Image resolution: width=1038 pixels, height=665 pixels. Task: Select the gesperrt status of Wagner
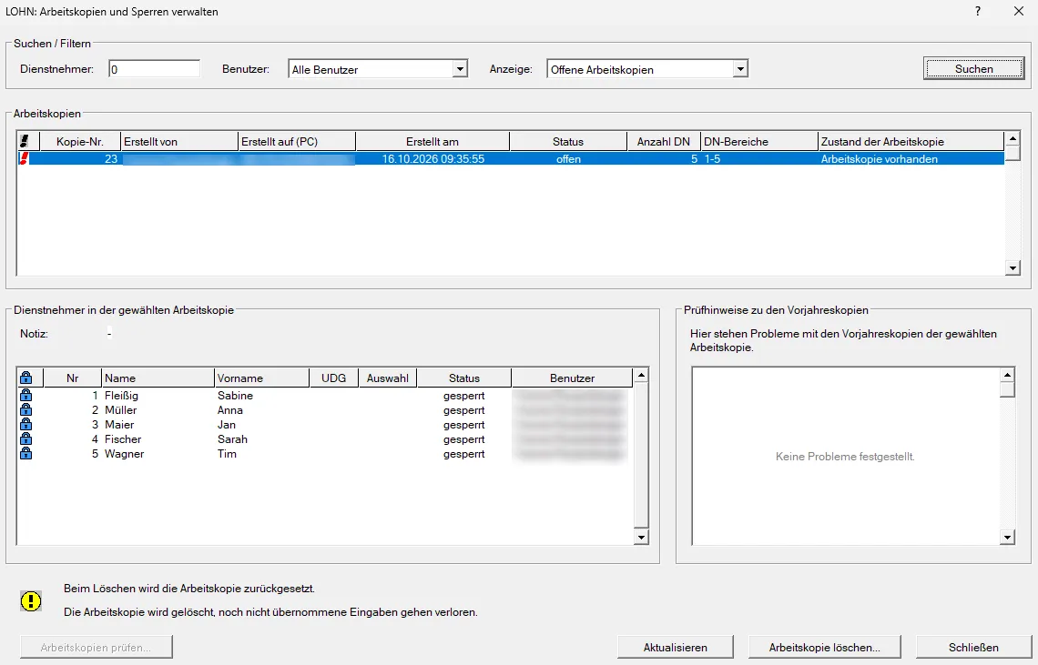pos(464,454)
